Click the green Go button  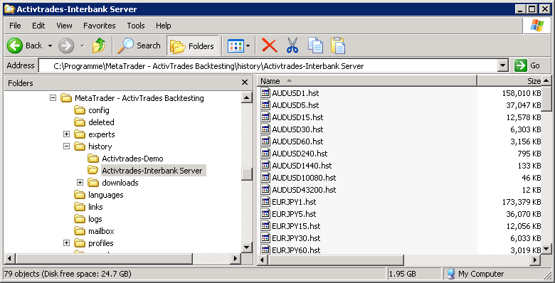point(527,65)
